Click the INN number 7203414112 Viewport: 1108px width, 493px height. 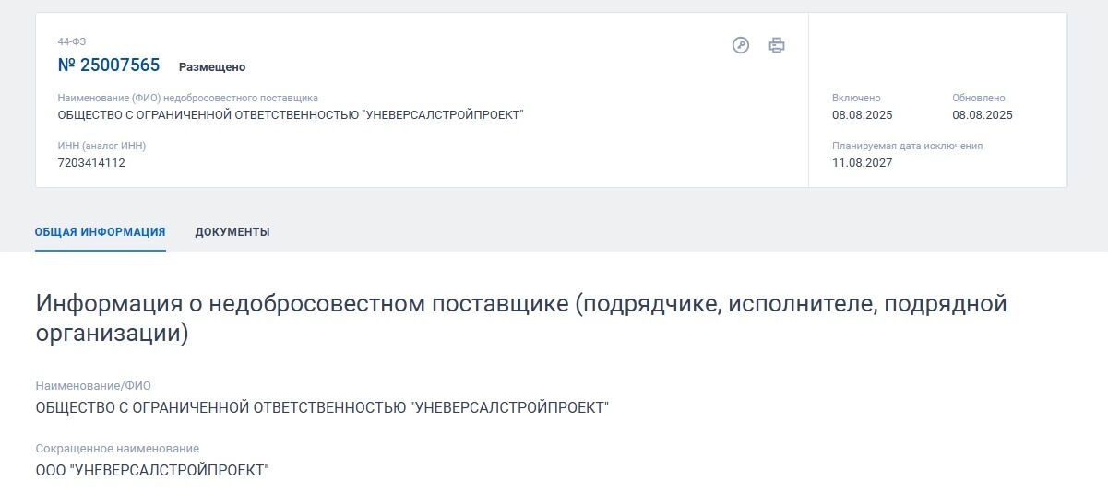coord(91,163)
